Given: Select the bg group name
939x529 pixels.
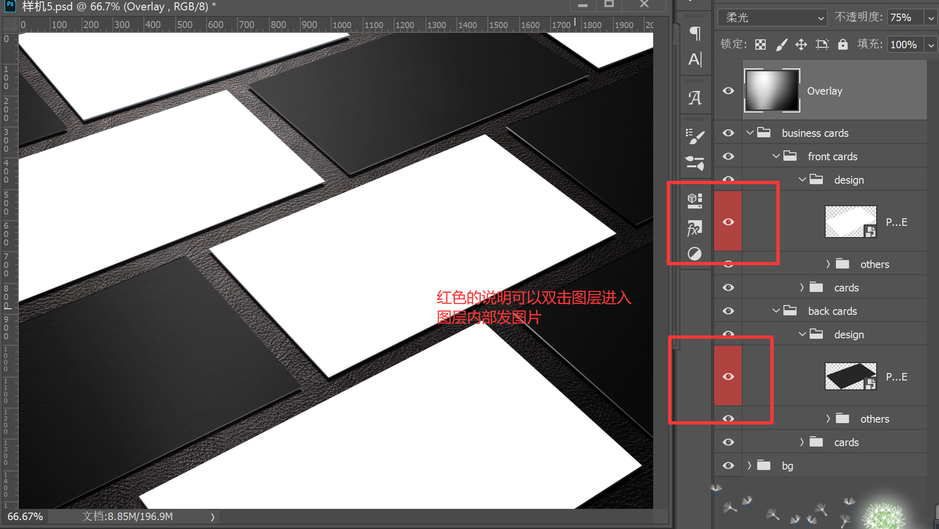Looking at the screenshot, I should point(787,466).
